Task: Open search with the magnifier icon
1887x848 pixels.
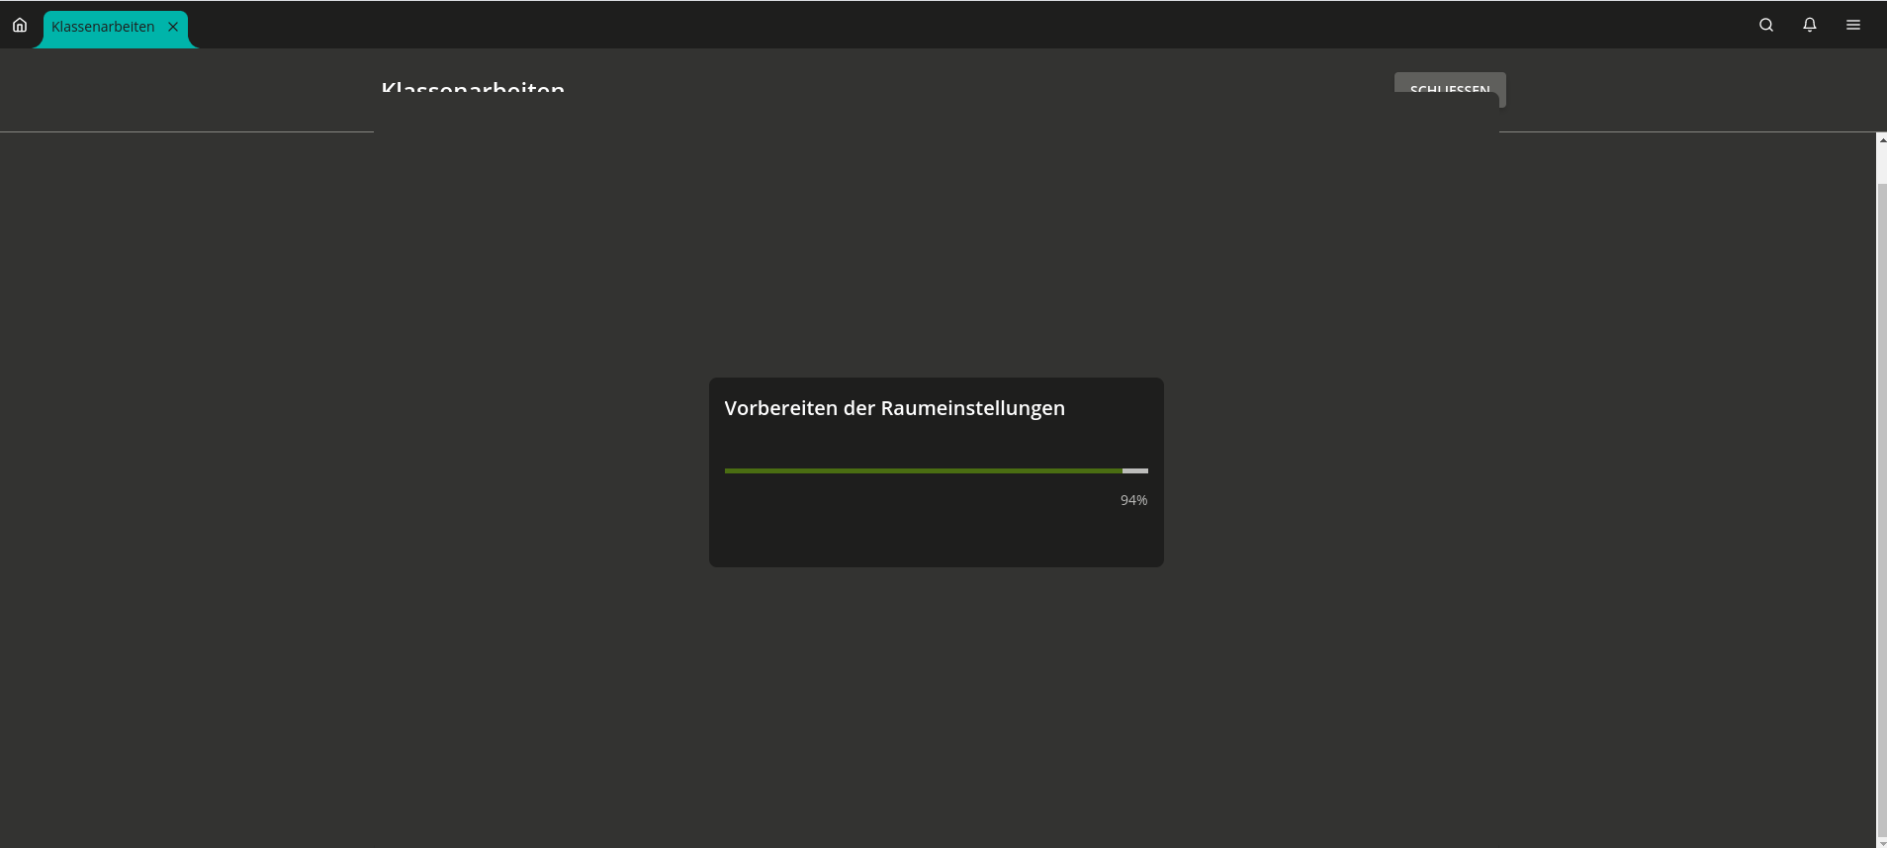Action: [1765, 26]
